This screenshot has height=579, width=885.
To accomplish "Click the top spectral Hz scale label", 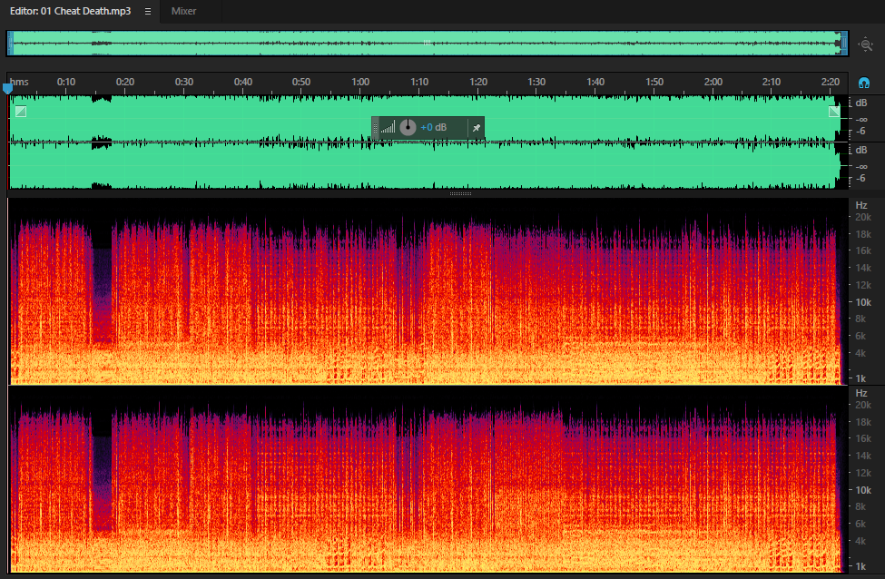I will tap(860, 205).
